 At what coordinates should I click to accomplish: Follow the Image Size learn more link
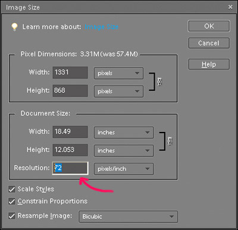102,27
